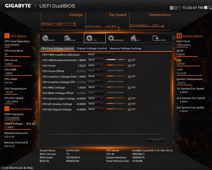Click the clock showing 15:20:47 FRI
212x170 pixels.
click(x=193, y=8)
